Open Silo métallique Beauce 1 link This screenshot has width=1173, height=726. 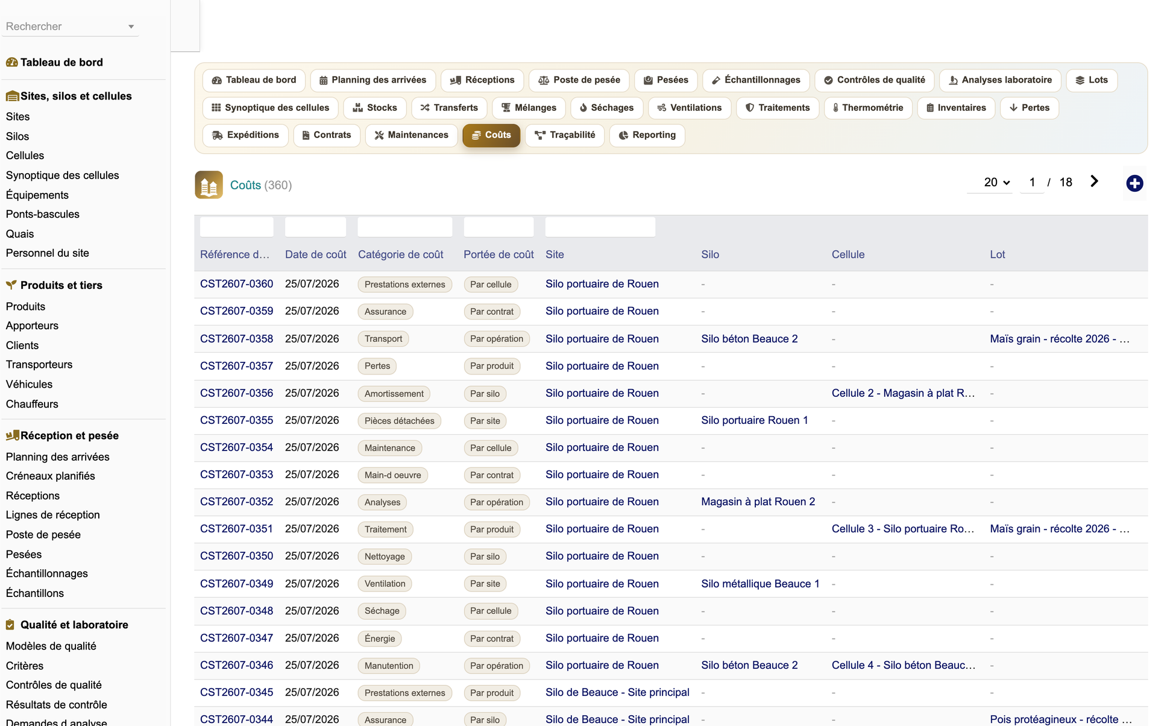click(760, 584)
